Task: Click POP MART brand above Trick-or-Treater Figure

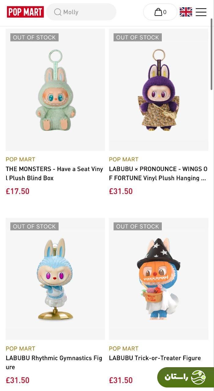Action: pos(124,349)
